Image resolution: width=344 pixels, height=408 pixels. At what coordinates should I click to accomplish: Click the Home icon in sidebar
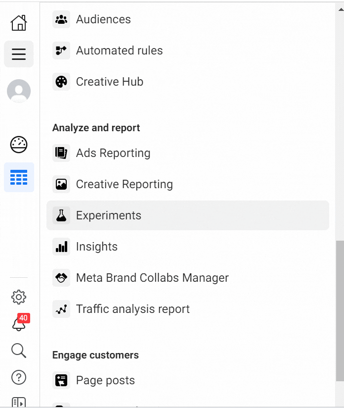pos(19,23)
